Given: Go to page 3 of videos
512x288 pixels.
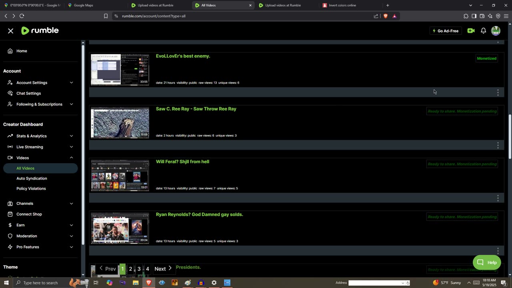Looking at the screenshot, I should (x=139, y=269).
